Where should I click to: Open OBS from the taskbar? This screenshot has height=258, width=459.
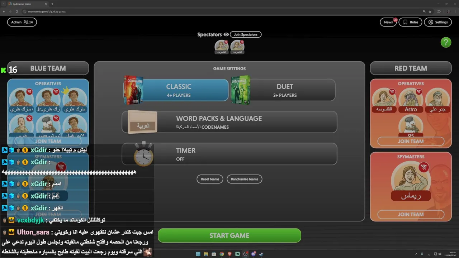tap(245, 254)
